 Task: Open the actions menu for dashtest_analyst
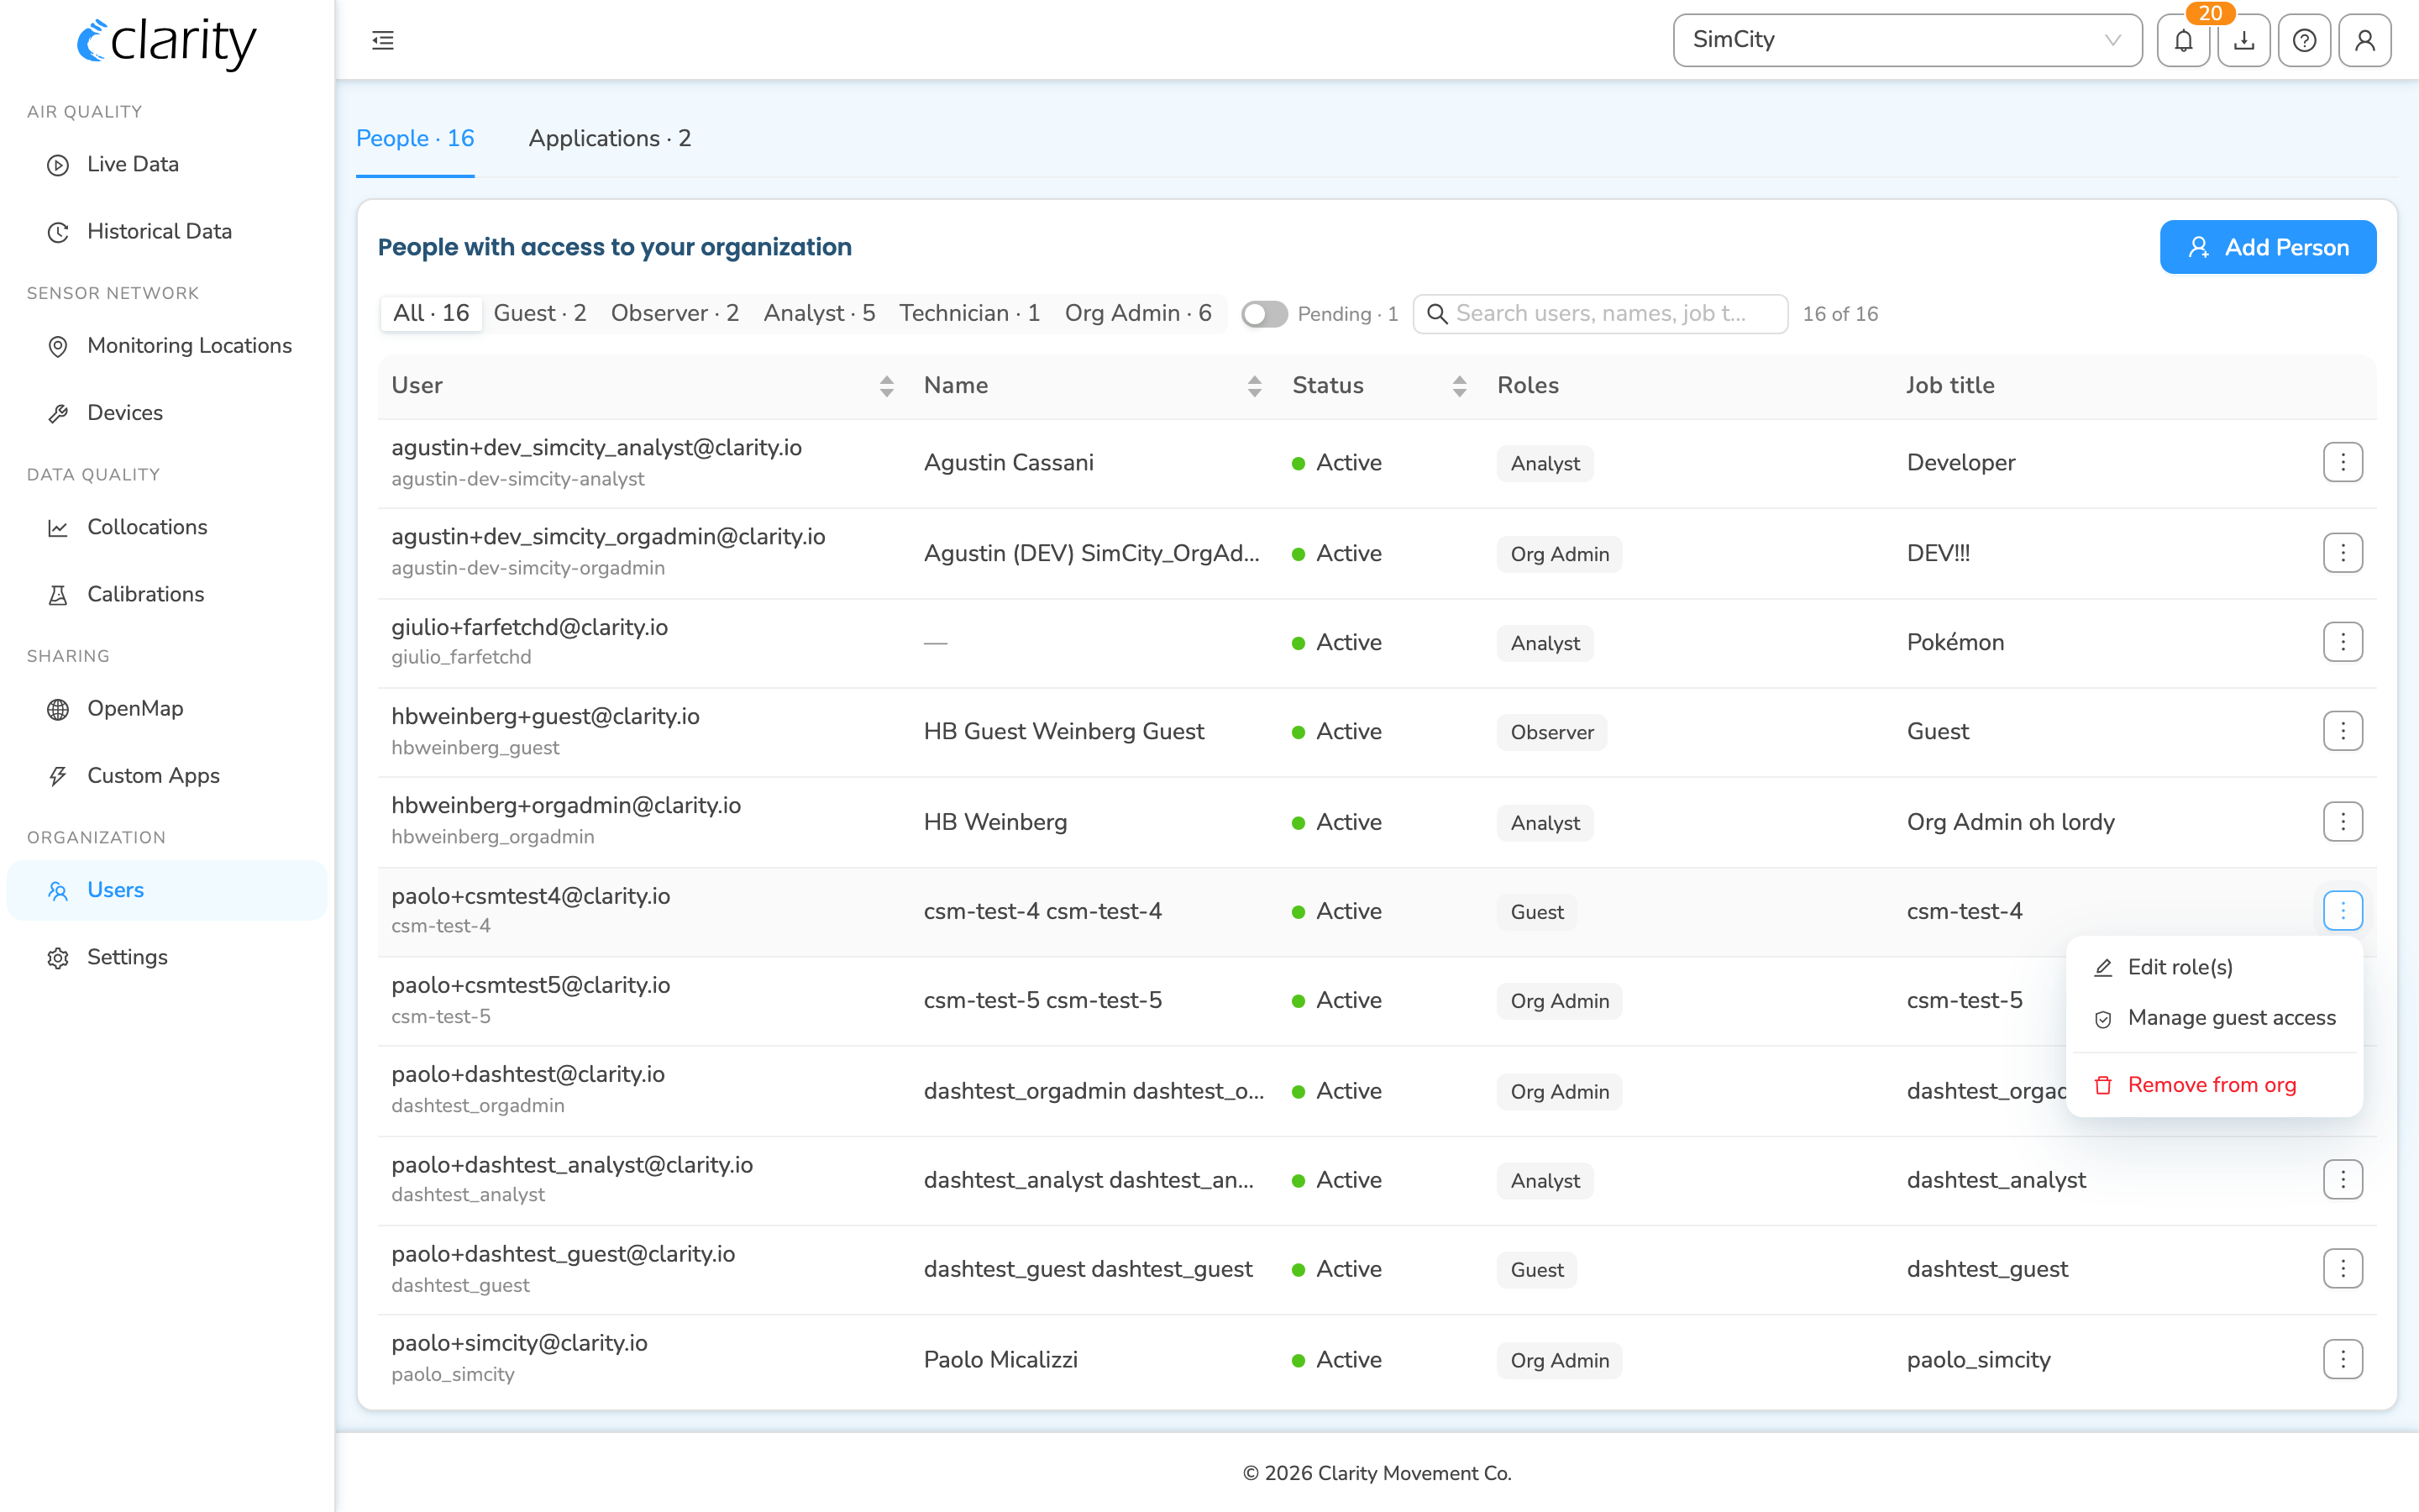[2342, 1180]
